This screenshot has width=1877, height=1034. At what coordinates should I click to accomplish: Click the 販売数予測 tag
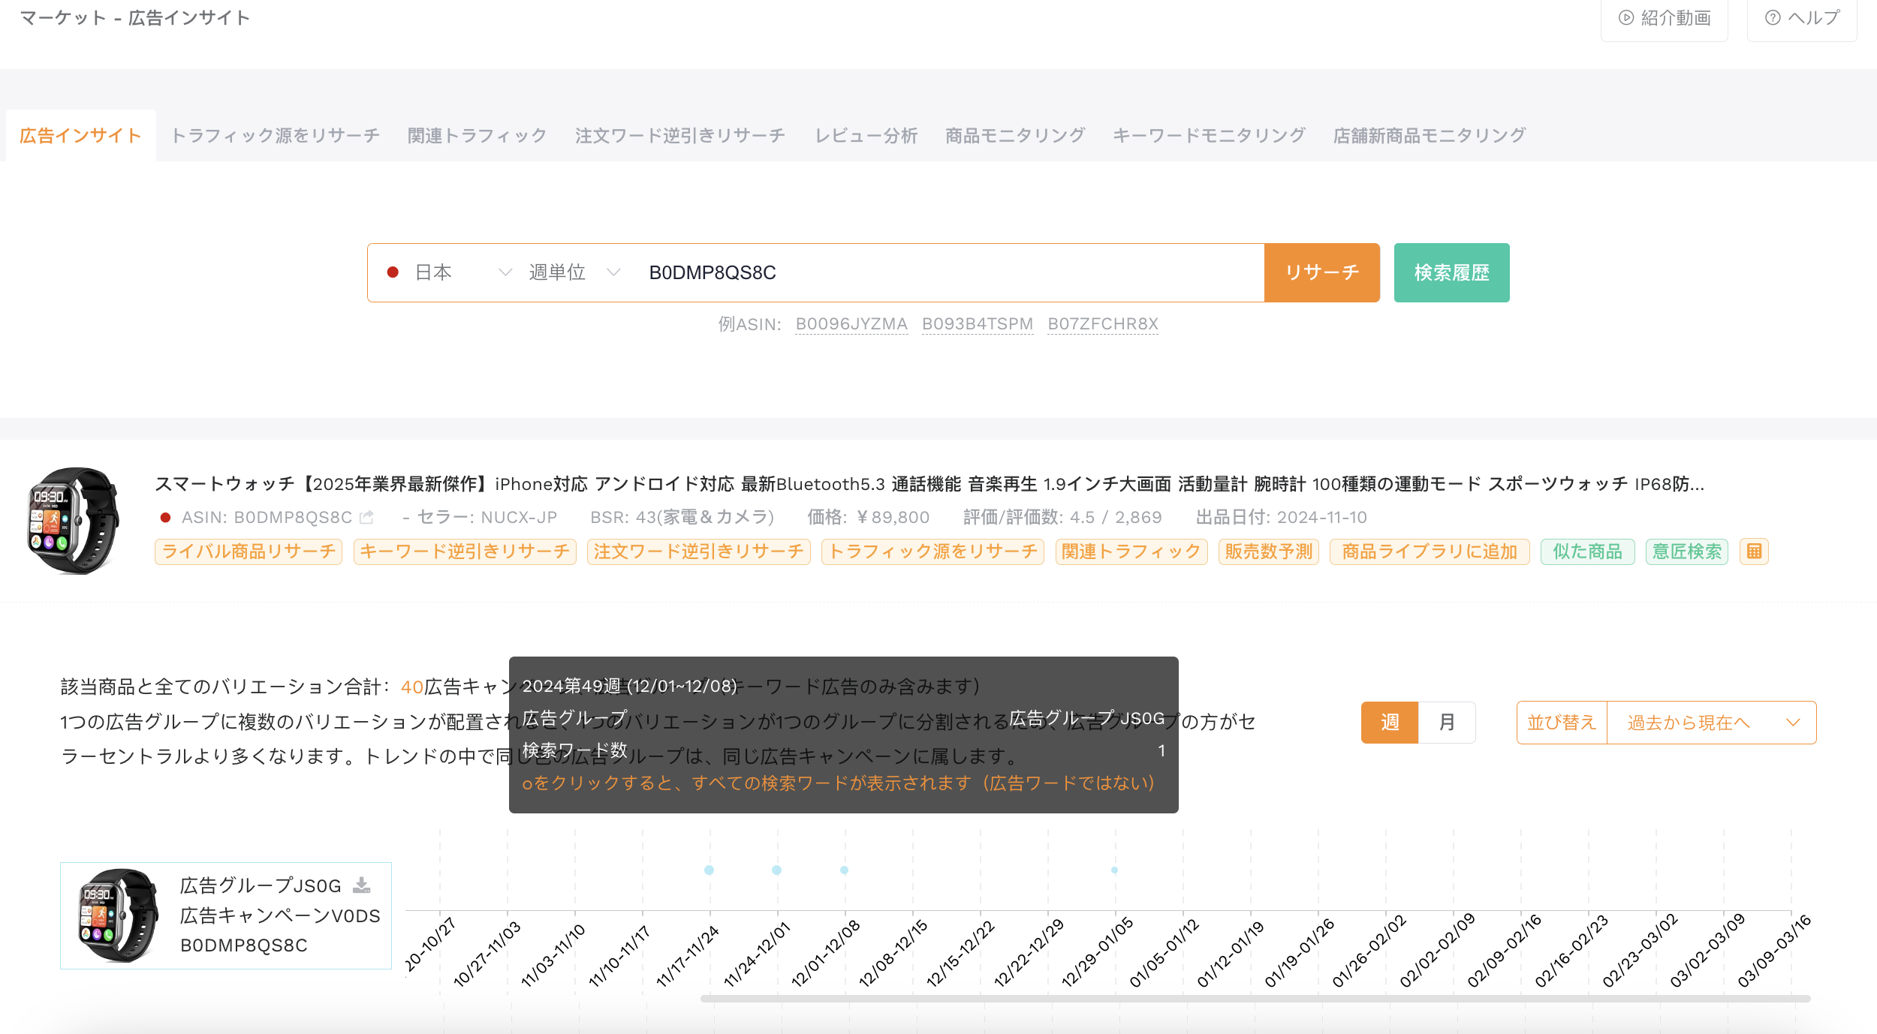pyautogui.click(x=1269, y=552)
